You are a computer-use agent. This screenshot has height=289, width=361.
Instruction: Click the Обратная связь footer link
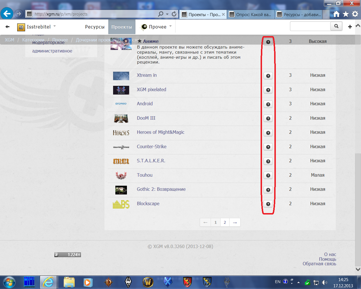coord(319,264)
